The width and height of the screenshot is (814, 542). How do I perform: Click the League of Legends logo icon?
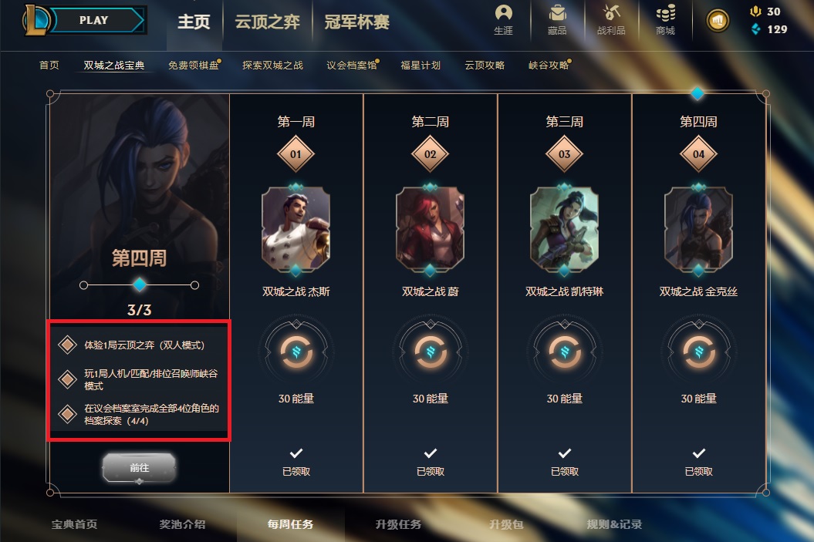[35, 20]
